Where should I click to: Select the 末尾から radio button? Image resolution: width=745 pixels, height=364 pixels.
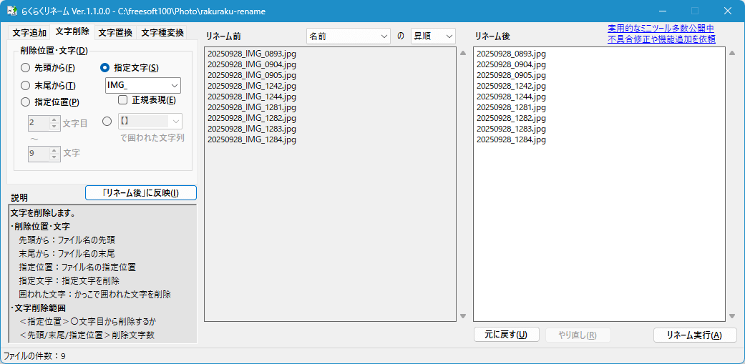pos(26,85)
